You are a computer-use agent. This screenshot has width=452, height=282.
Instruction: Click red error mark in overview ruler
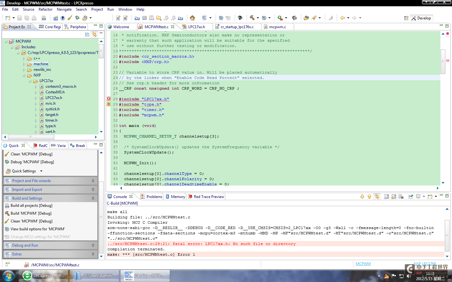(448, 60)
